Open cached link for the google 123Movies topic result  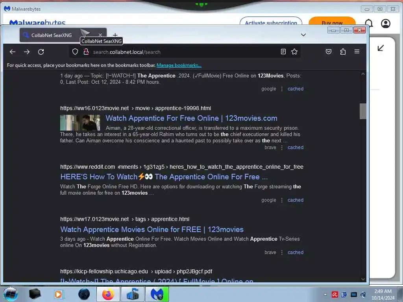pyautogui.click(x=295, y=89)
